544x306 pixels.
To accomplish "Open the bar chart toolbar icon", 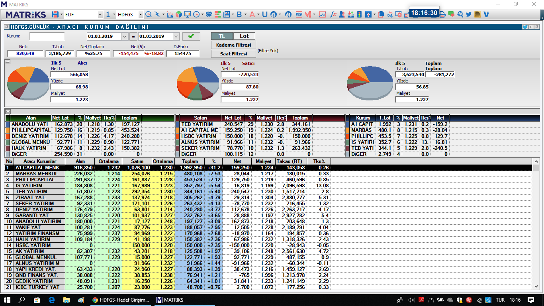I will 170,15.
